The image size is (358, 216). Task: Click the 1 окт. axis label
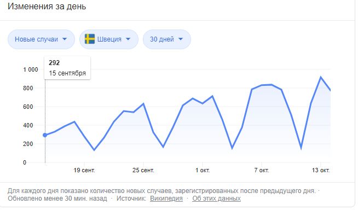[203, 170]
